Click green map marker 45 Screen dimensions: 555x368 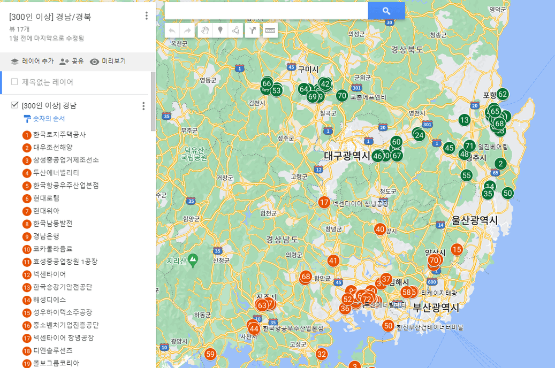coord(449,148)
